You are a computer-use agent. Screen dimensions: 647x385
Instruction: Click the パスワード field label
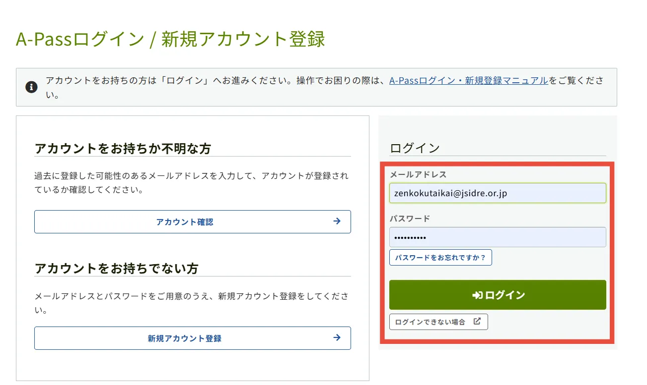410,219
